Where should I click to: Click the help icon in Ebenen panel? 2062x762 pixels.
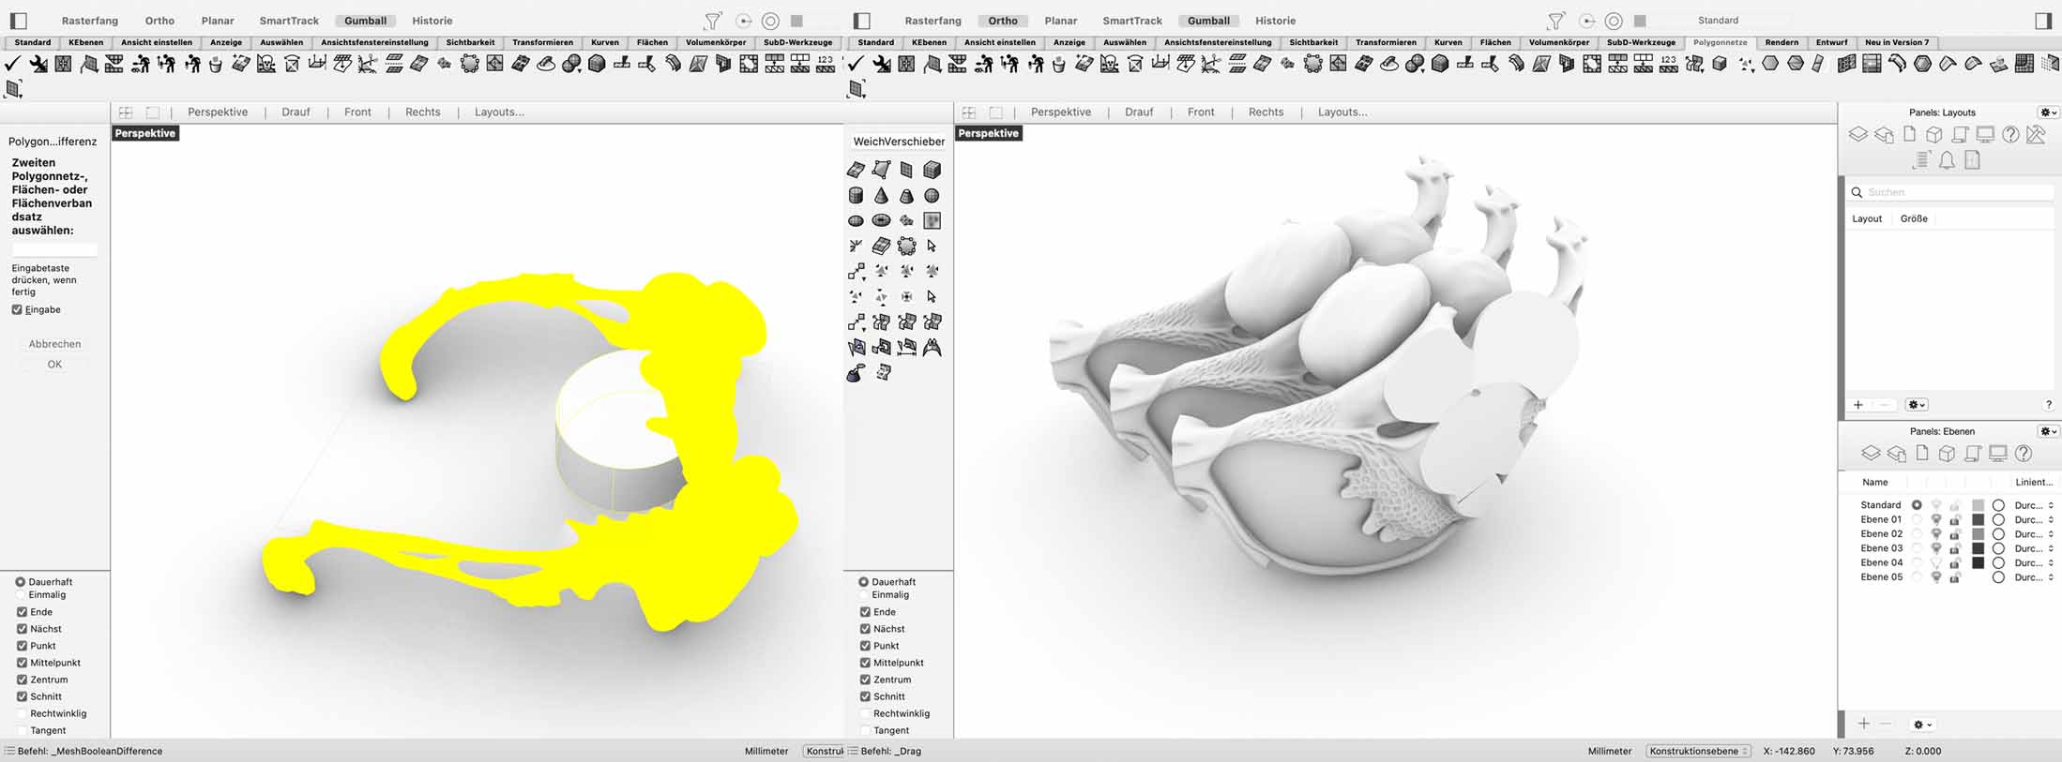[x=2024, y=454]
